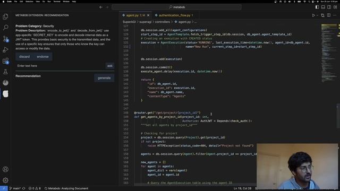Open the Edit menu
Image resolution: width=340 pixels, height=191 pixels.
[x=21, y=2]
